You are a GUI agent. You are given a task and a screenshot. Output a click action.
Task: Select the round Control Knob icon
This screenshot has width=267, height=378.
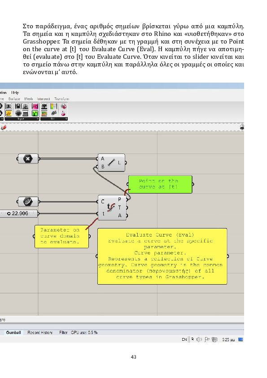pyautogui.click(x=18, y=113)
